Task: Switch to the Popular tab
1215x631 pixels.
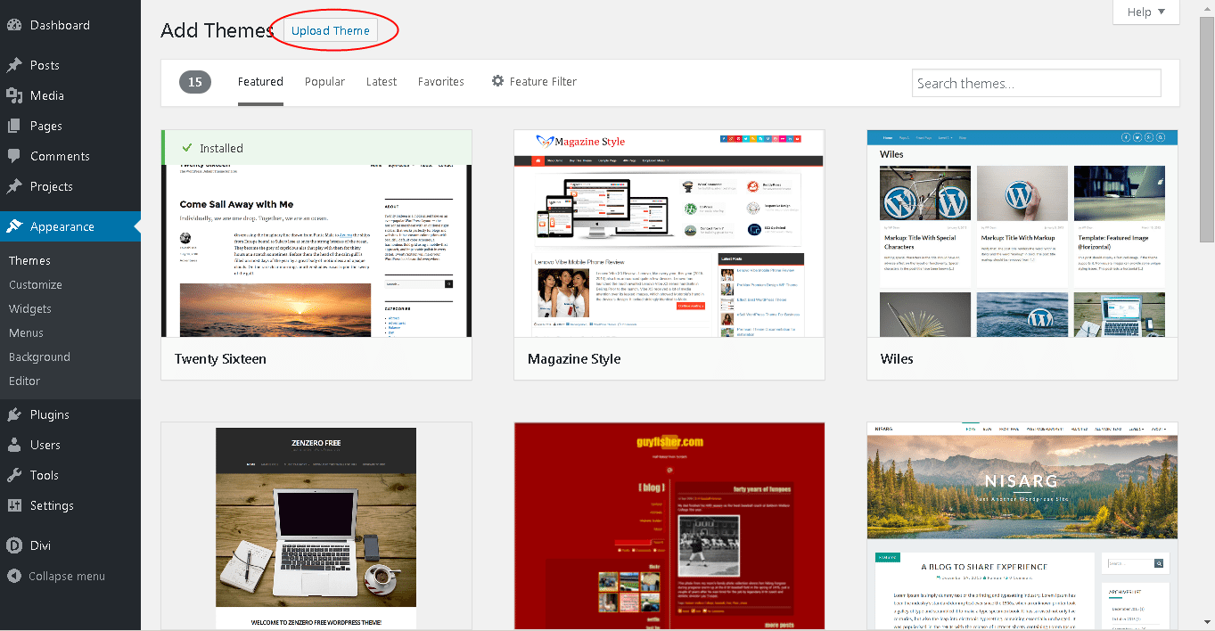Action: pyautogui.click(x=324, y=82)
